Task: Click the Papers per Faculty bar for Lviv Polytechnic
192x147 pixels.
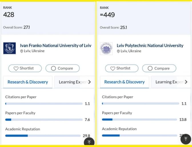Action: (x=139, y=120)
